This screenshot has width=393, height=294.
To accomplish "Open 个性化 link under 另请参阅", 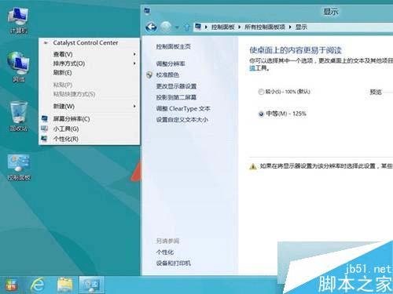I will (165, 252).
